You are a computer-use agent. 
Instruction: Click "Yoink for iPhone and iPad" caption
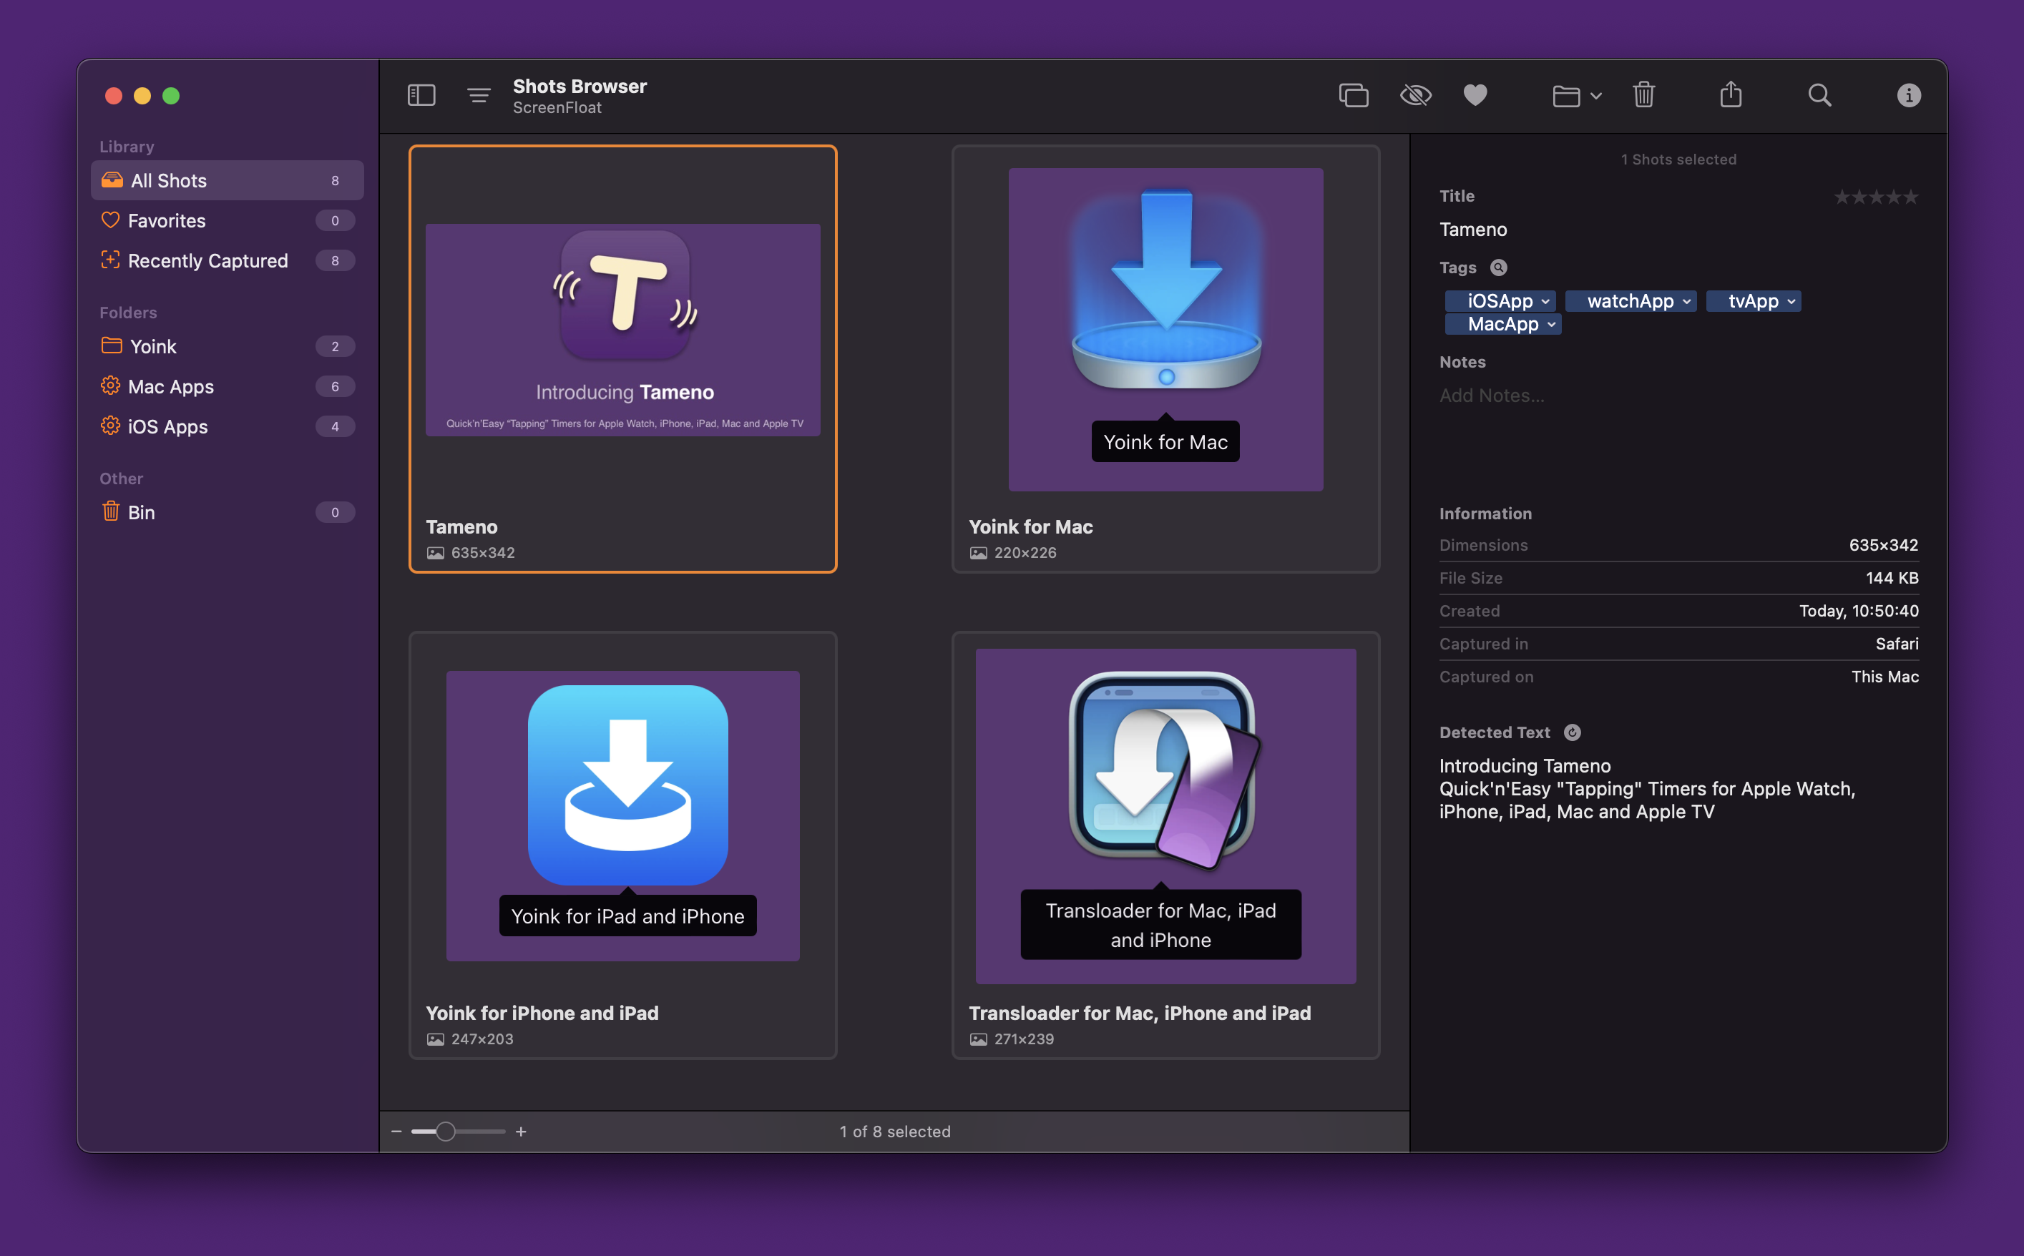point(542,1013)
